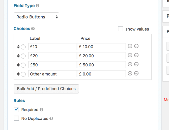This screenshot has width=169, height=130.
Task: Open Bulk Add / Predefined Choices
Action: 46,89
